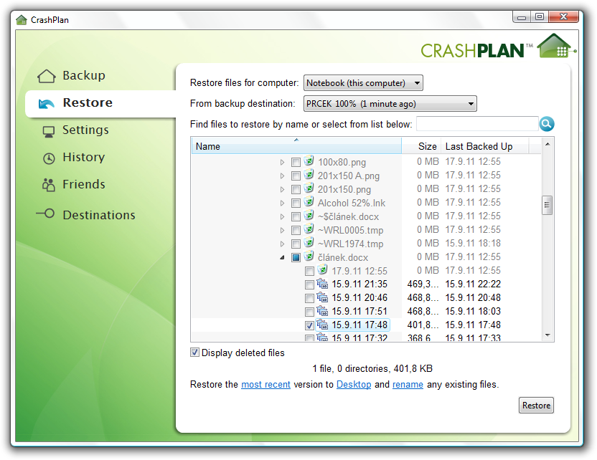597x460 pixels.
Task: Select the 15.9.11 20:46 version row
Action: pos(359,297)
